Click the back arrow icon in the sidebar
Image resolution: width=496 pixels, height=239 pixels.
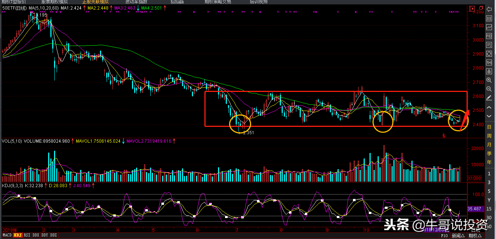[x=489, y=9]
